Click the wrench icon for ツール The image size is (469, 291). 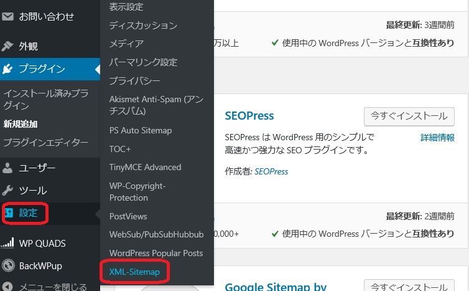coord(8,191)
